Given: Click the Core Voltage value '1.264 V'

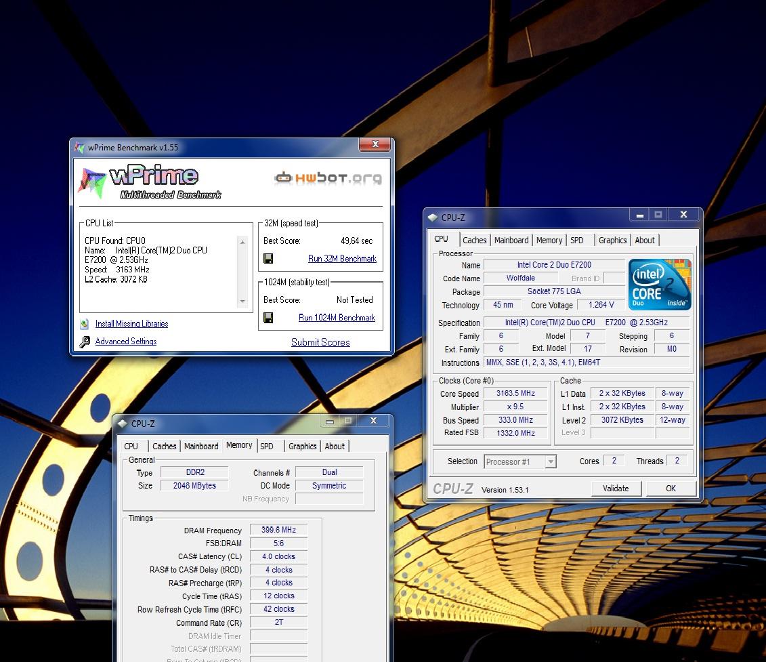Looking at the screenshot, I should (601, 305).
